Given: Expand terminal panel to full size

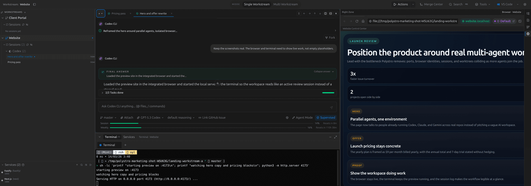Looking at the screenshot, I should 335,137.
